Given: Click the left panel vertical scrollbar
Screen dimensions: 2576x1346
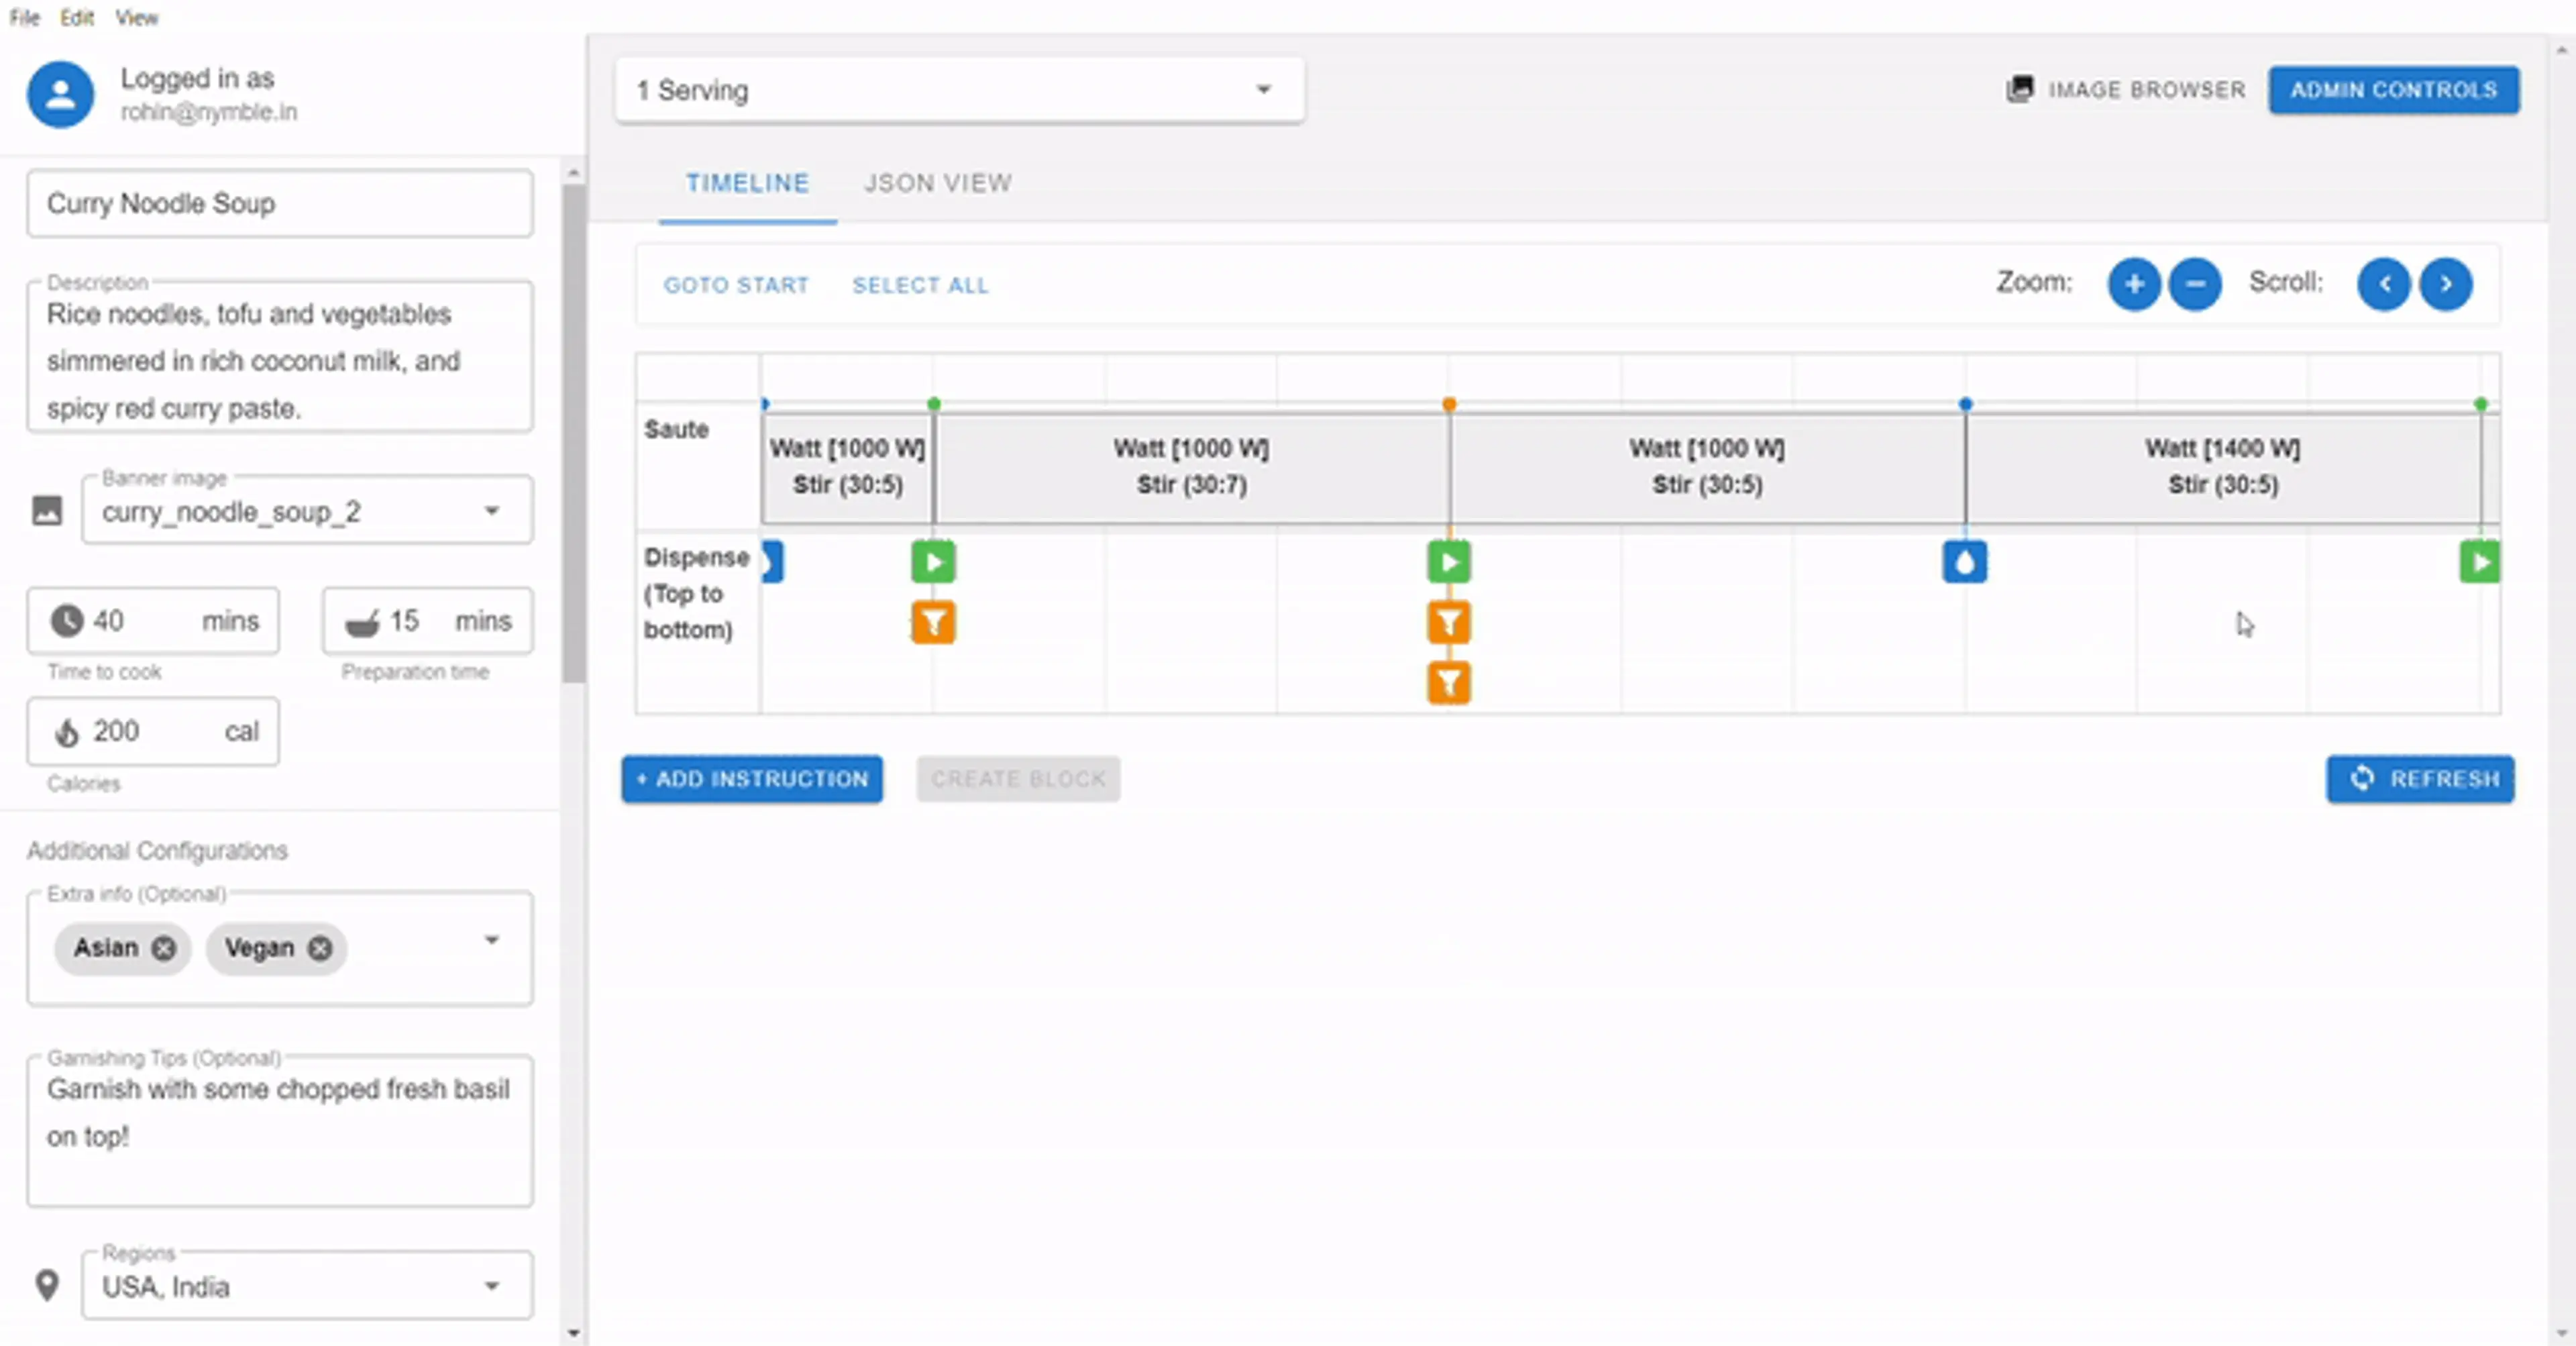Looking at the screenshot, I should 573,430.
